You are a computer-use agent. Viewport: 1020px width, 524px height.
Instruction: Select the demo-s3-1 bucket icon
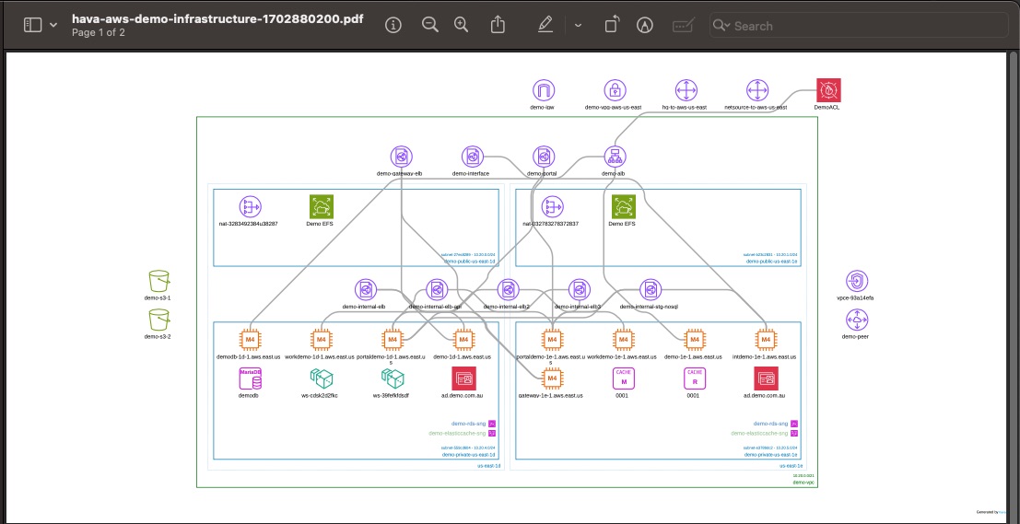tap(159, 281)
